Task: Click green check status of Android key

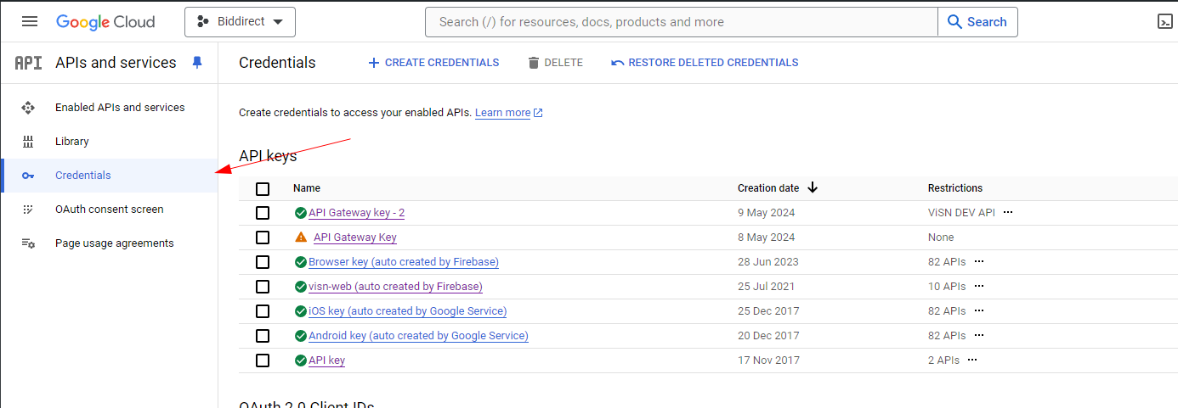Action: click(301, 336)
